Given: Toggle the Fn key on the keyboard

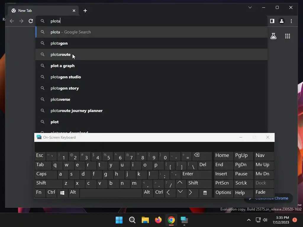Looking at the screenshot, I should pyautogui.click(x=40, y=193).
